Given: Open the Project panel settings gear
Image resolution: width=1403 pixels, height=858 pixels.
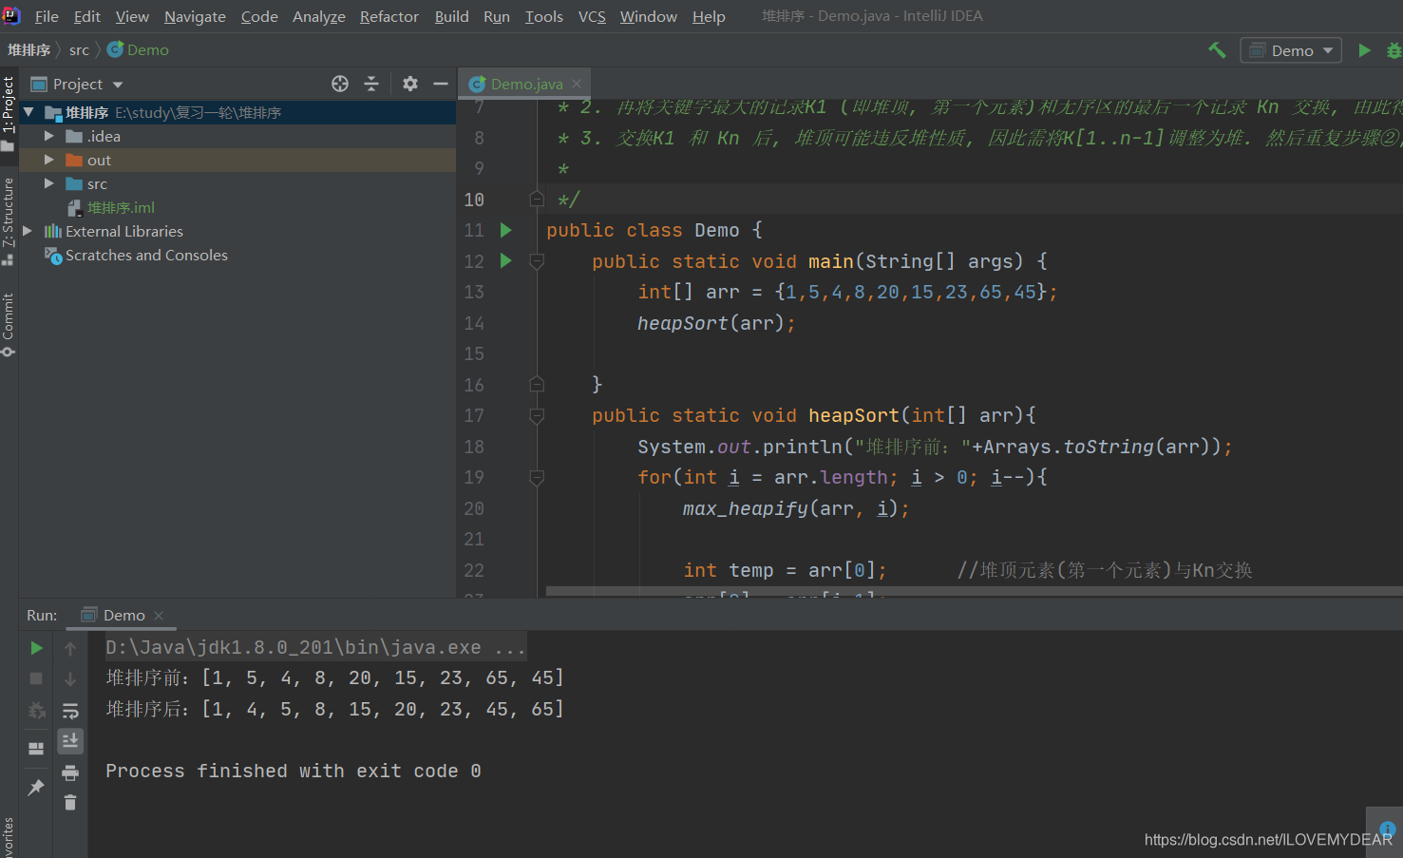Looking at the screenshot, I should [410, 84].
